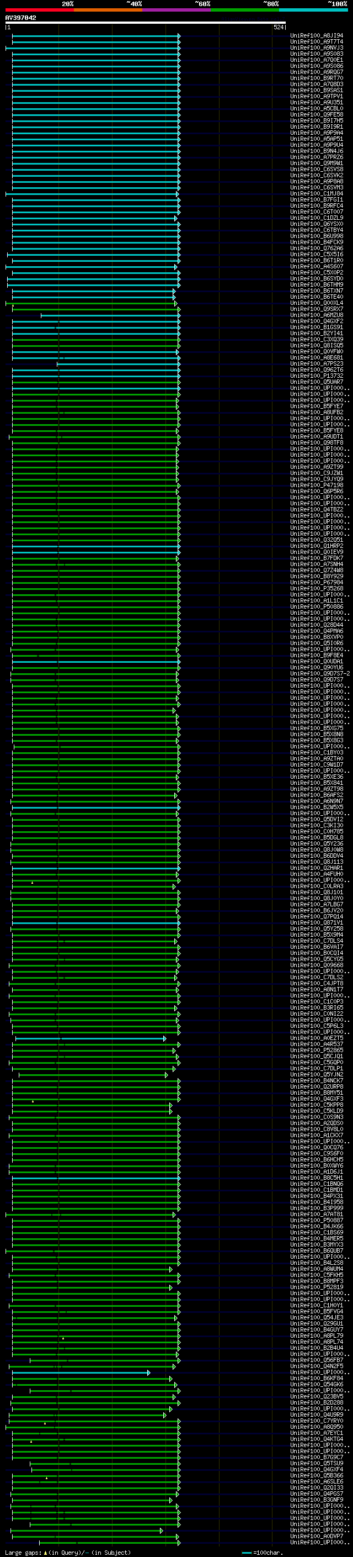Click the orange ~40% identity legend segment
353x1557 pixels.
[108, 10]
